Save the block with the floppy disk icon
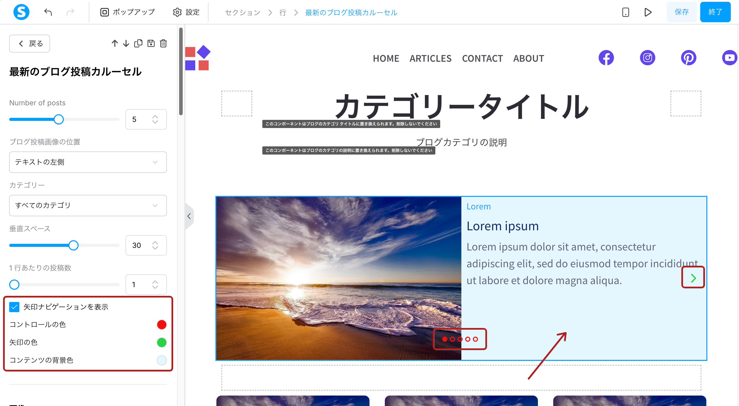 [151, 43]
